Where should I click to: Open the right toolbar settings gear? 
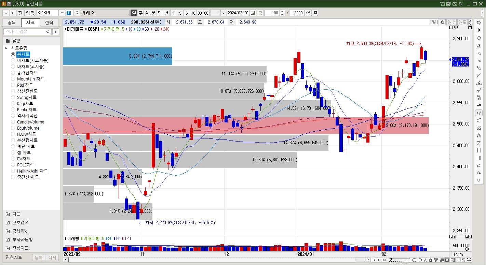(479, 30)
